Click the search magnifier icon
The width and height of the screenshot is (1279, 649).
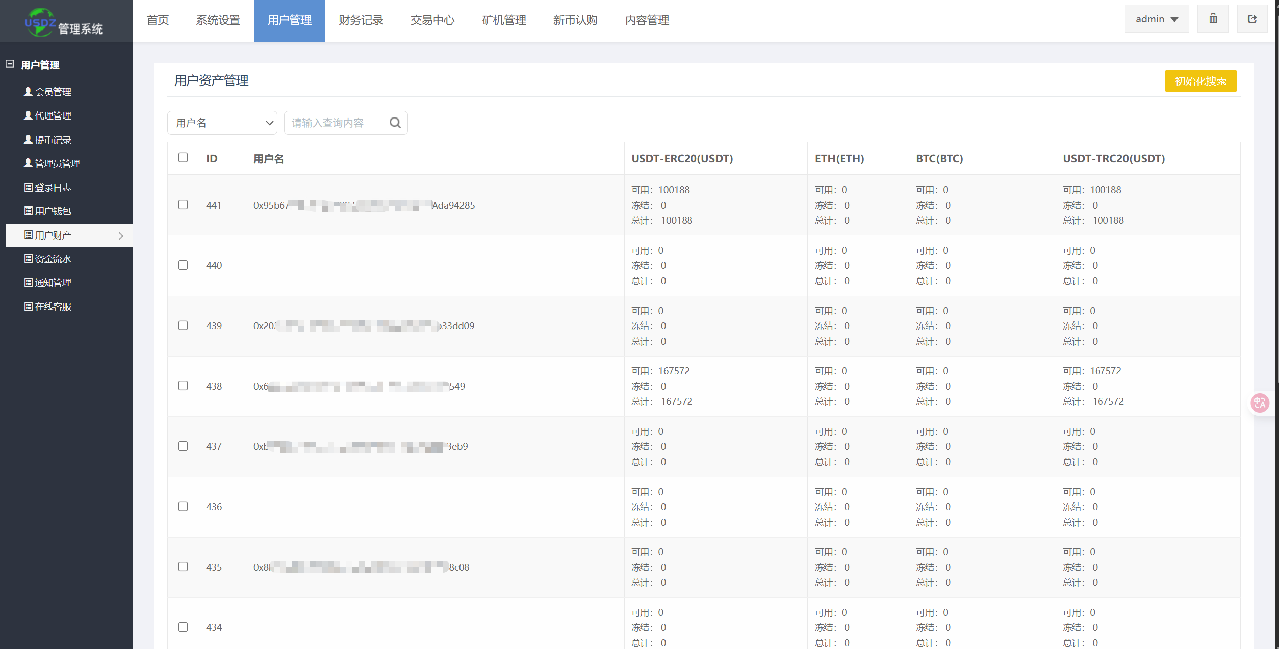[395, 123]
